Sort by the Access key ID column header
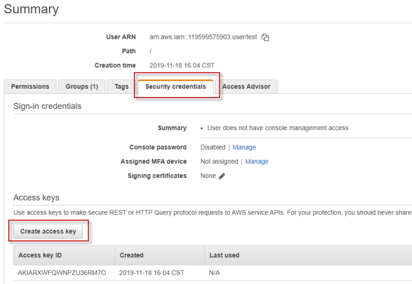Screen dimensions: 412x284 click(x=41, y=255)
